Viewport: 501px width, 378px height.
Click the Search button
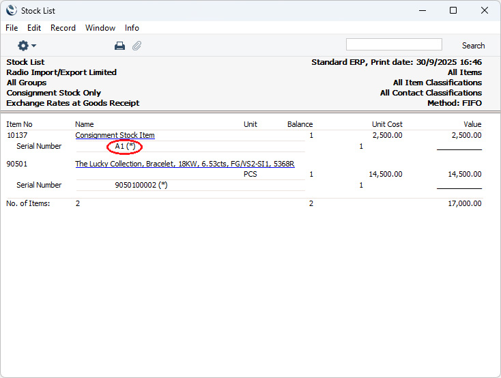[x=473, y=46]
